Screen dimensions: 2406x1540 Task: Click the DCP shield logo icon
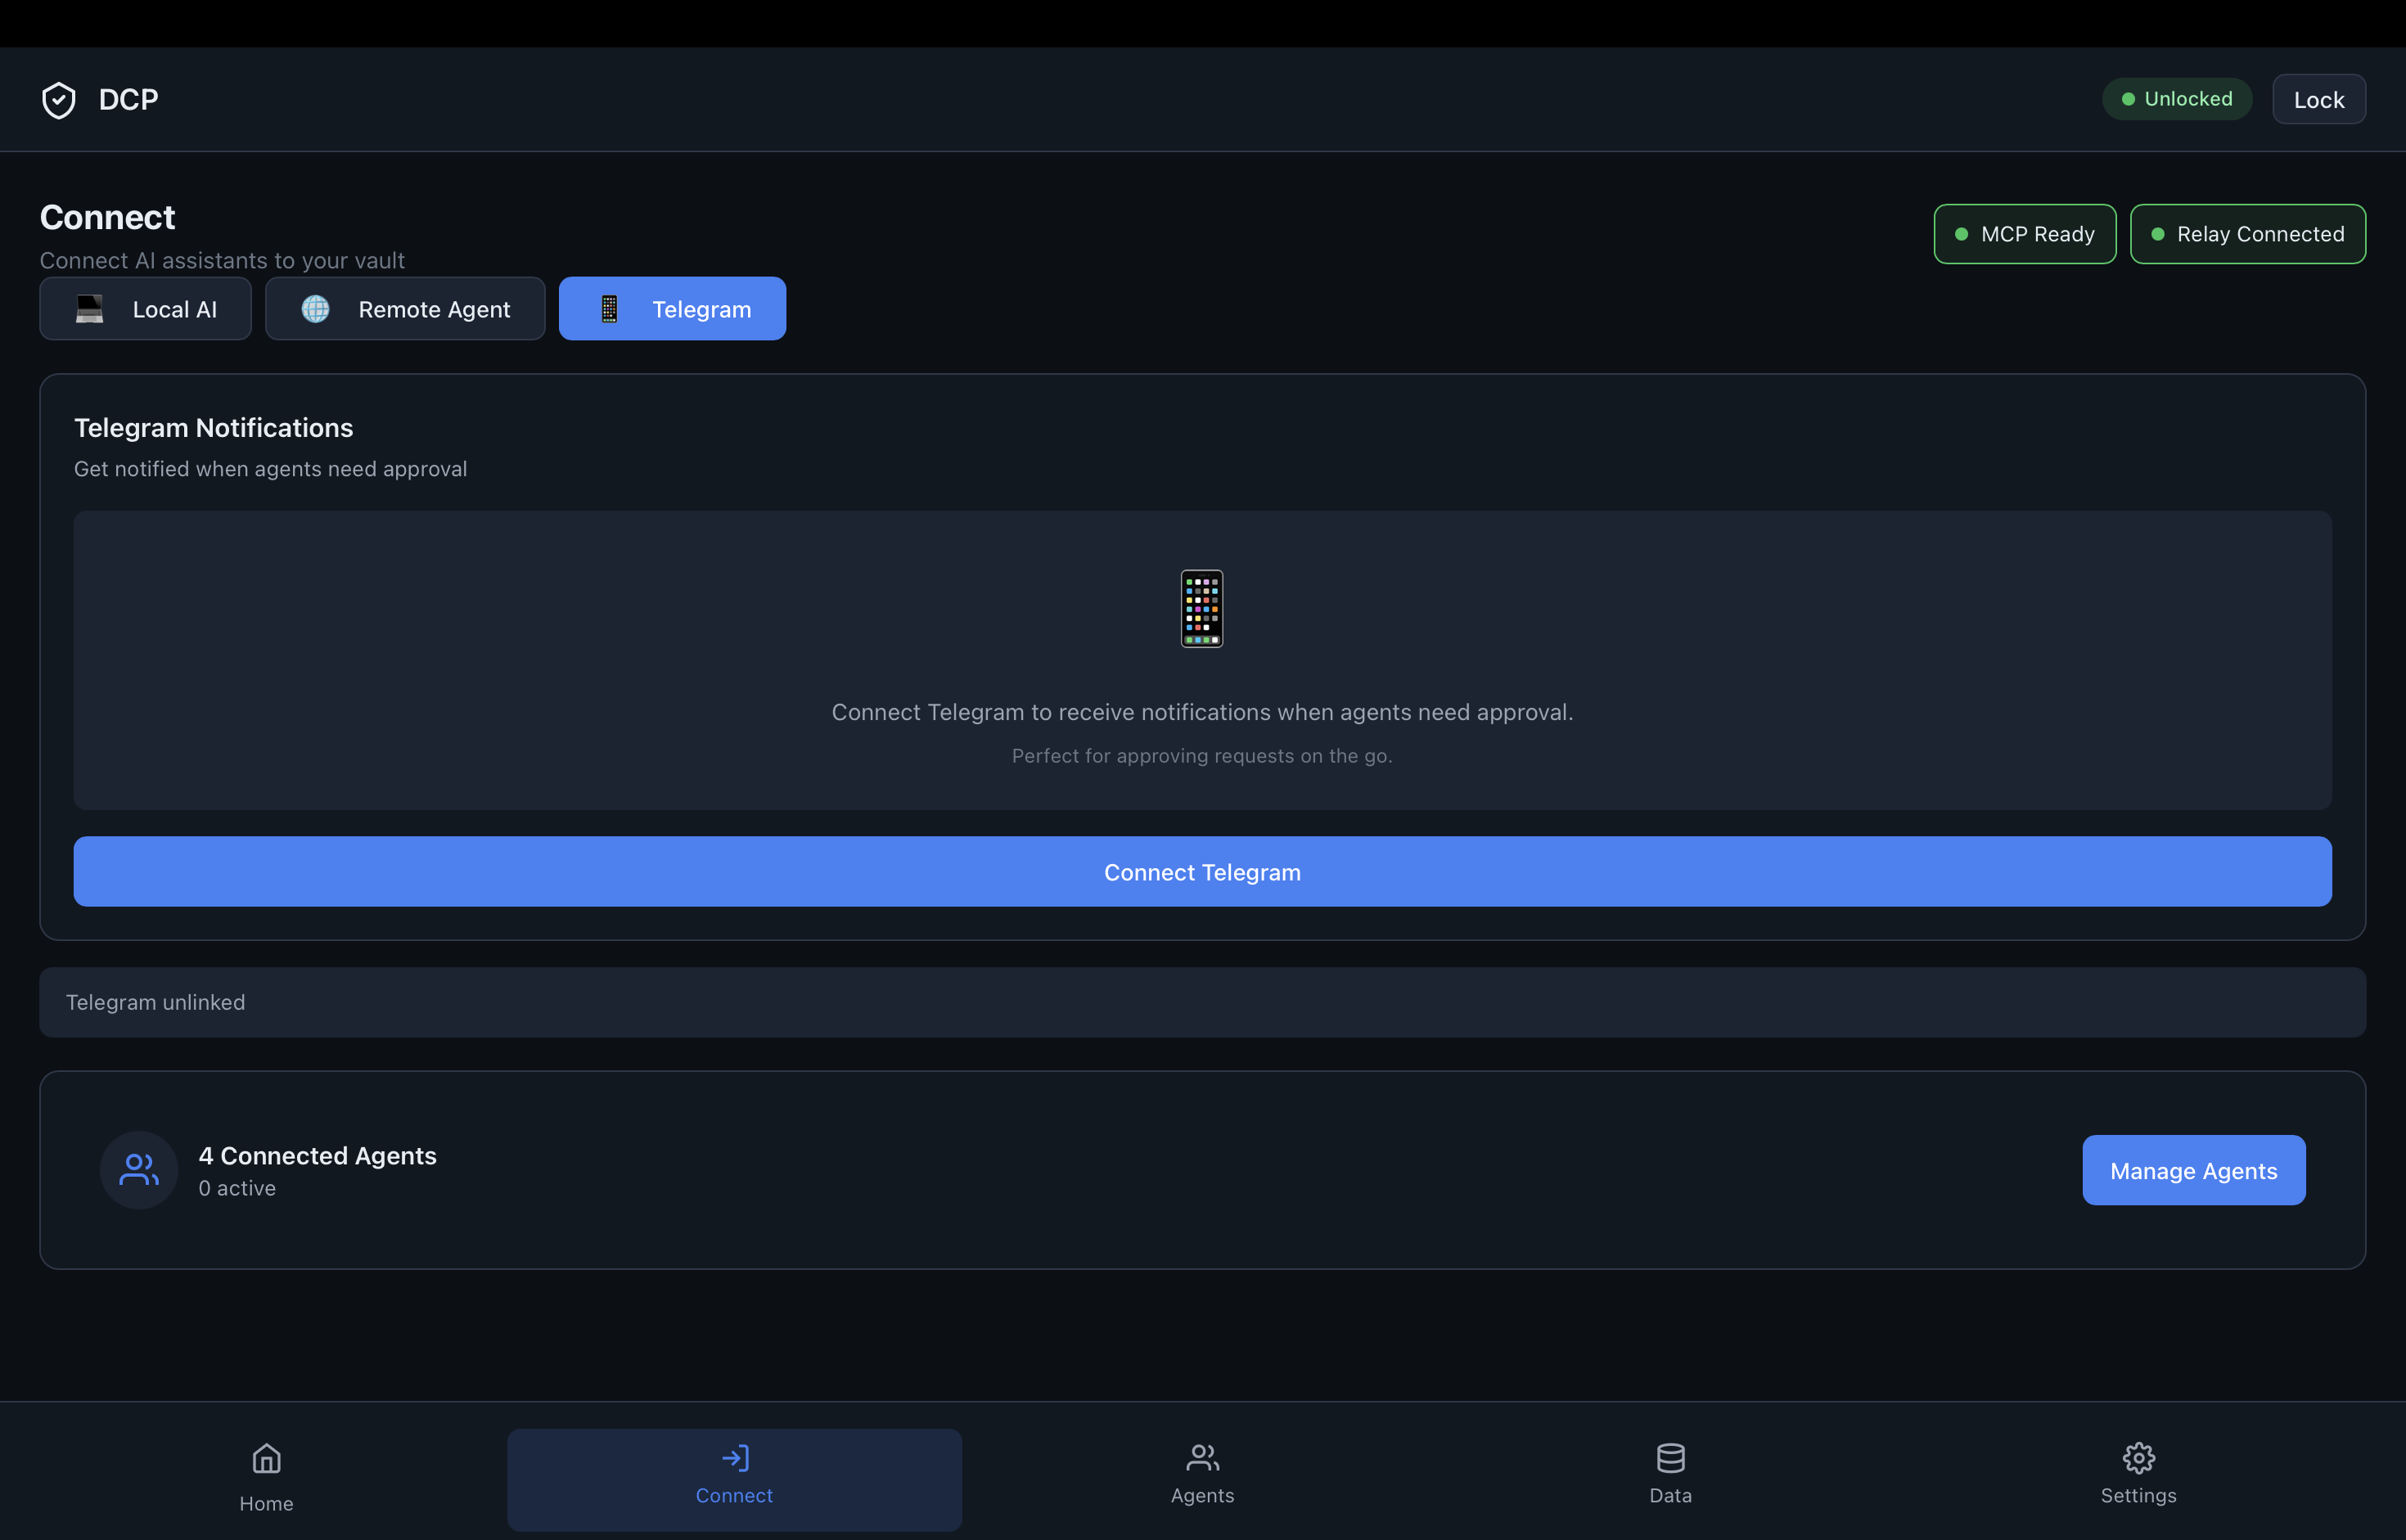(x=59, y=100)
